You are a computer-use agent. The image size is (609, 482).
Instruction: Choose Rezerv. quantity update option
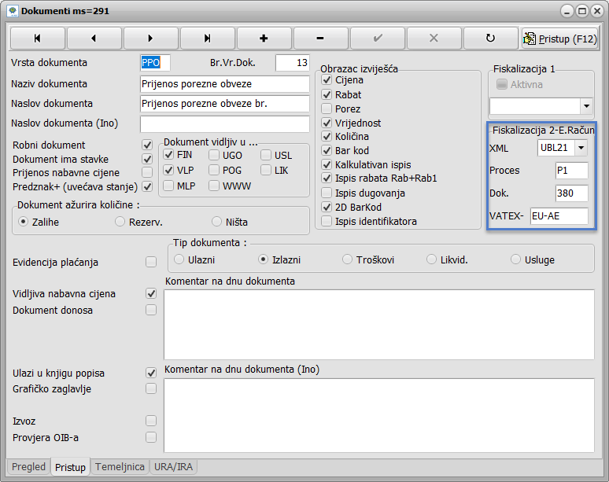(120, 222)
